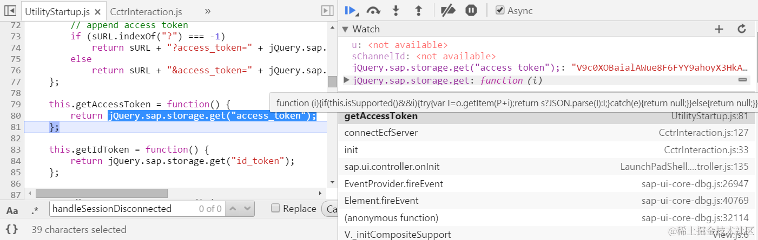
Task: Close the UtilityStartup.js tab
Action: pyautogui.click(x=97, y=12)
